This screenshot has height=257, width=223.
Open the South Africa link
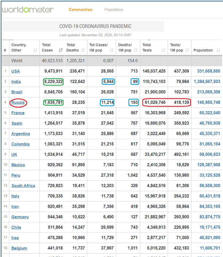point(23,186)
